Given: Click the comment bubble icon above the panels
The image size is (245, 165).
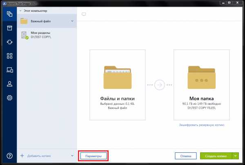Looking at the screenshot, I should pyautogui.click(x=84, y=14).
